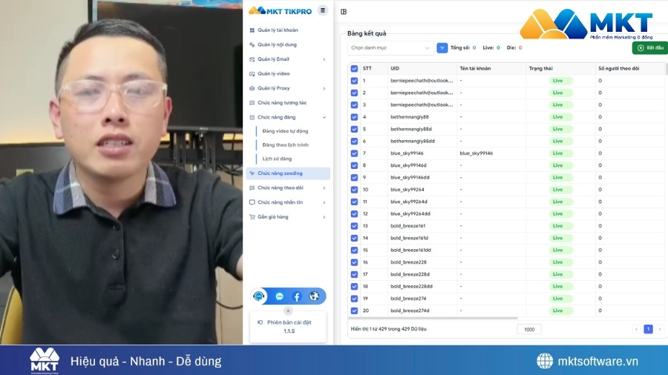
Task: Open the messenger bubble icon
Action: (280, 296)
